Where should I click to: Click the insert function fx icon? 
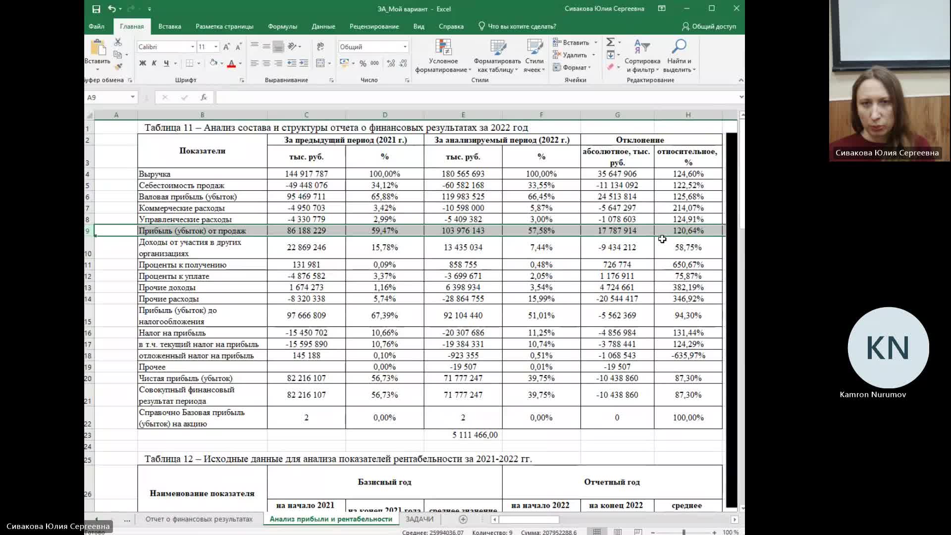[204, 97]
